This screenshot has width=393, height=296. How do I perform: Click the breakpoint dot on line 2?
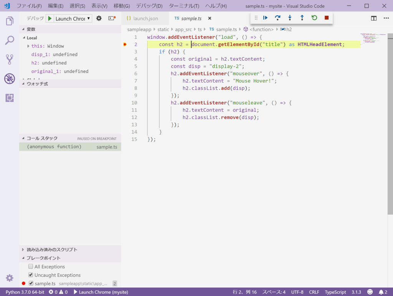click(125, 45)
